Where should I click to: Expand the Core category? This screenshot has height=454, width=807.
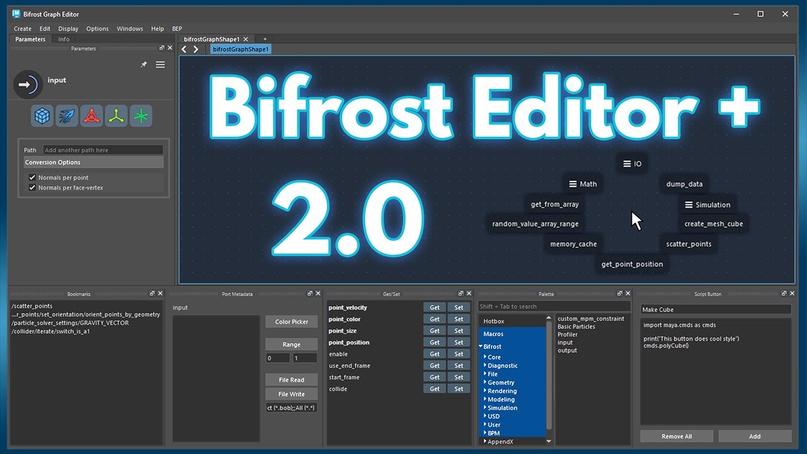click(485, 357)
